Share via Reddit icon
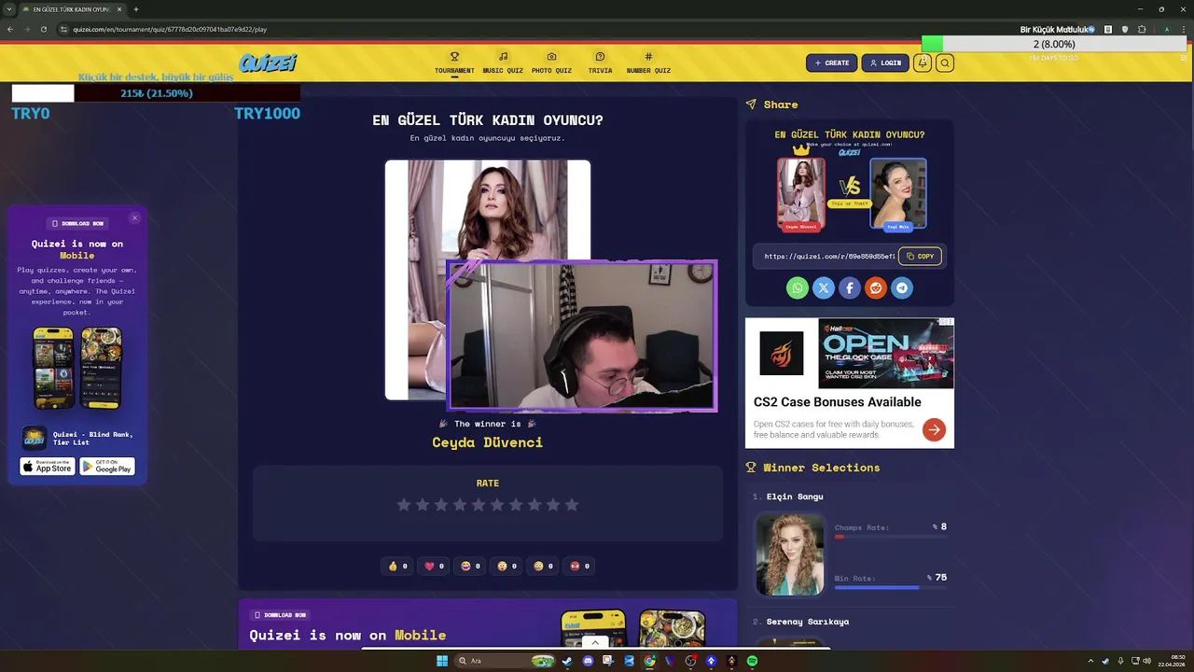Viewport: 1194px width, 672px height. pos(876,288)
